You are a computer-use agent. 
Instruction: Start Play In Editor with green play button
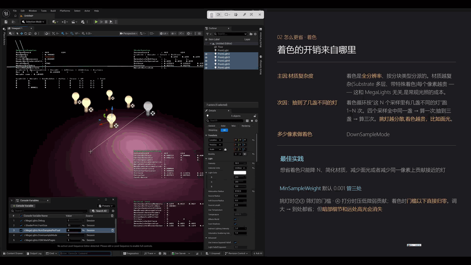point(96,22)
